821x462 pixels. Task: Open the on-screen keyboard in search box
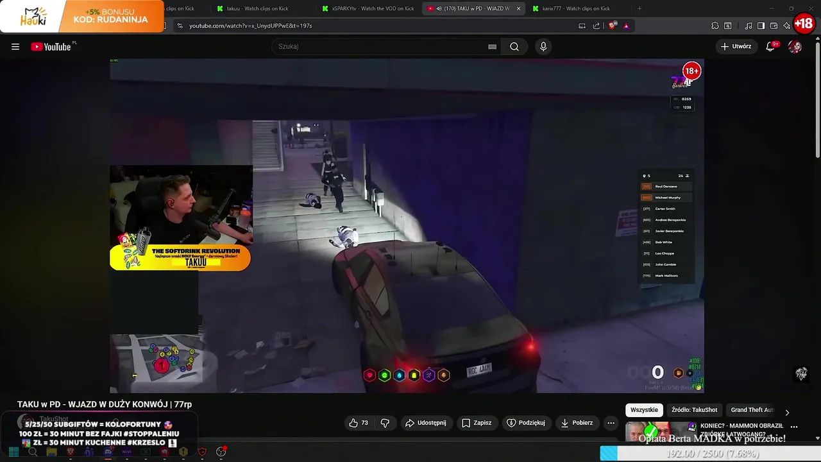click(492, 46)
